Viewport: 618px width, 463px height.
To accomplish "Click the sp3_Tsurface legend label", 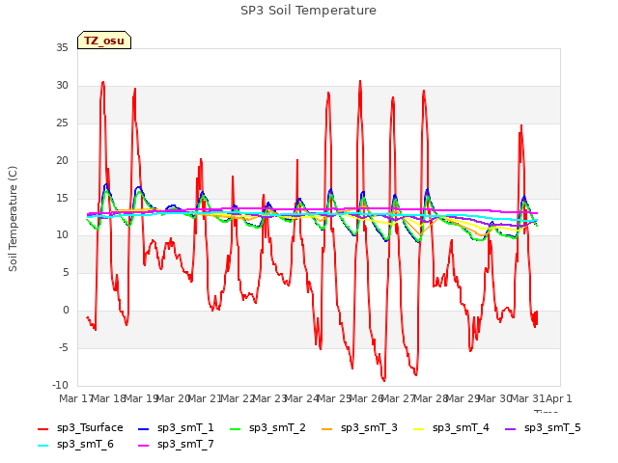I will 90,427.
